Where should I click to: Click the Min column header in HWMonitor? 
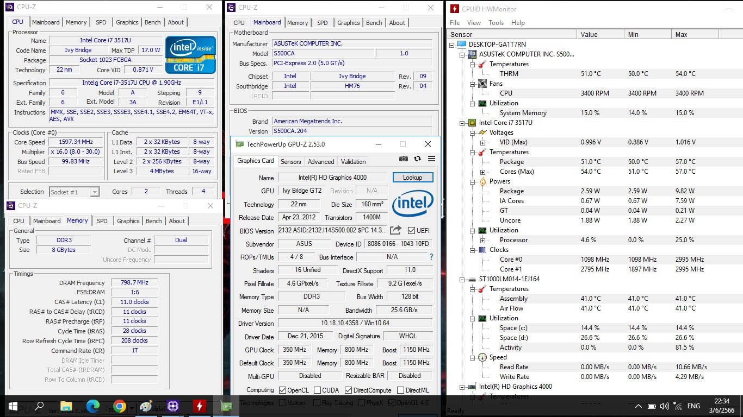pos(648,34)
